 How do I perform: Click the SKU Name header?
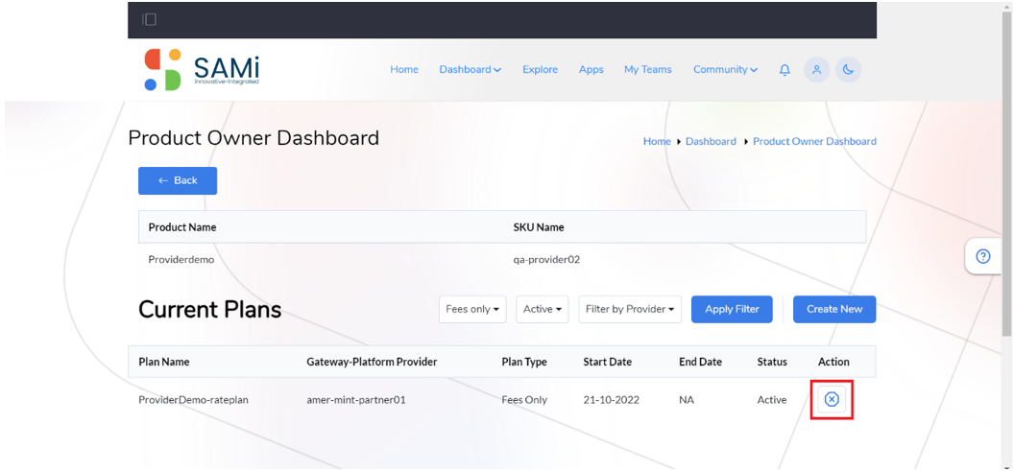pos(538,227)
